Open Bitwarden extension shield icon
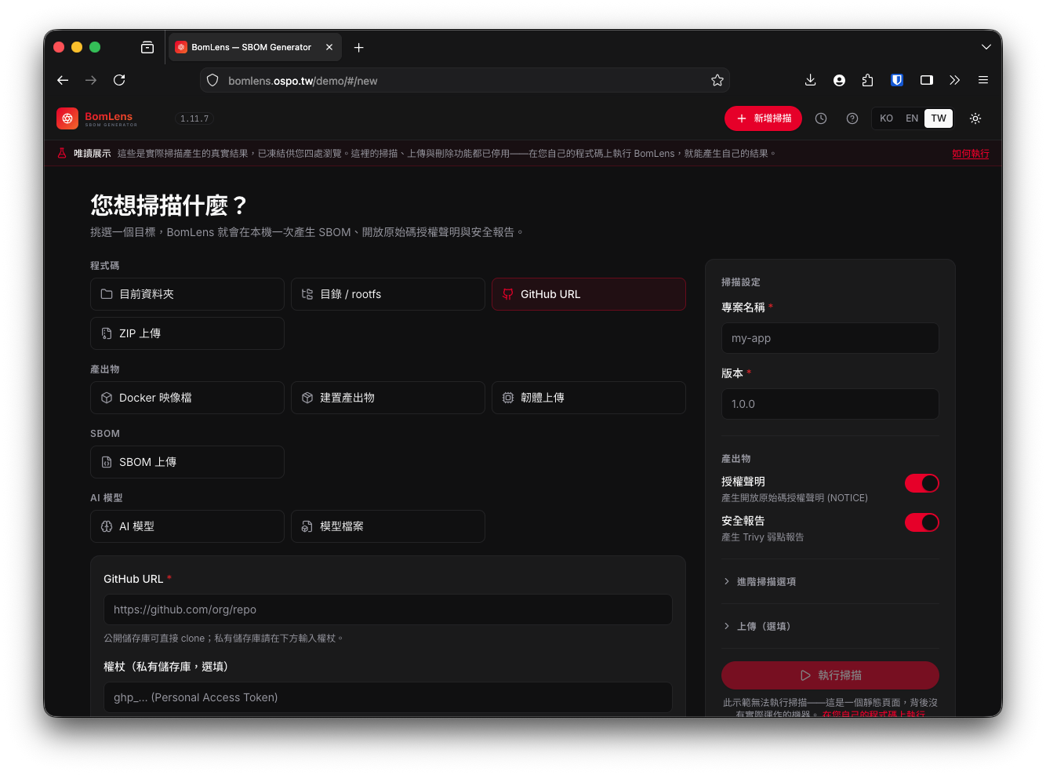The width and height of the screenshot is (1046, 775). [x=897, y=80]
